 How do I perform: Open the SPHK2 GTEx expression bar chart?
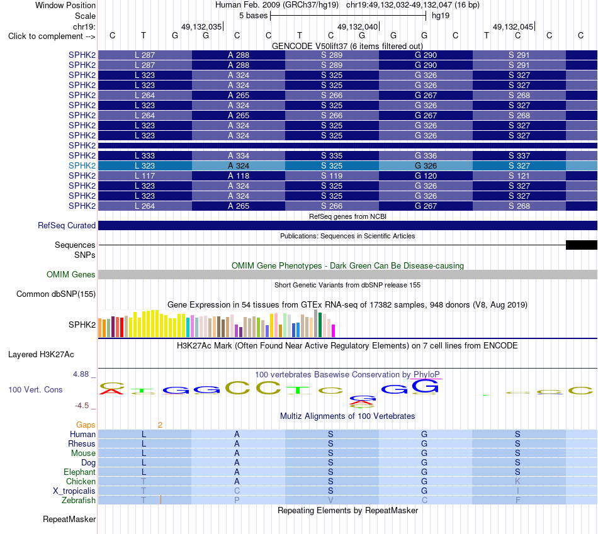coord(217,323)
